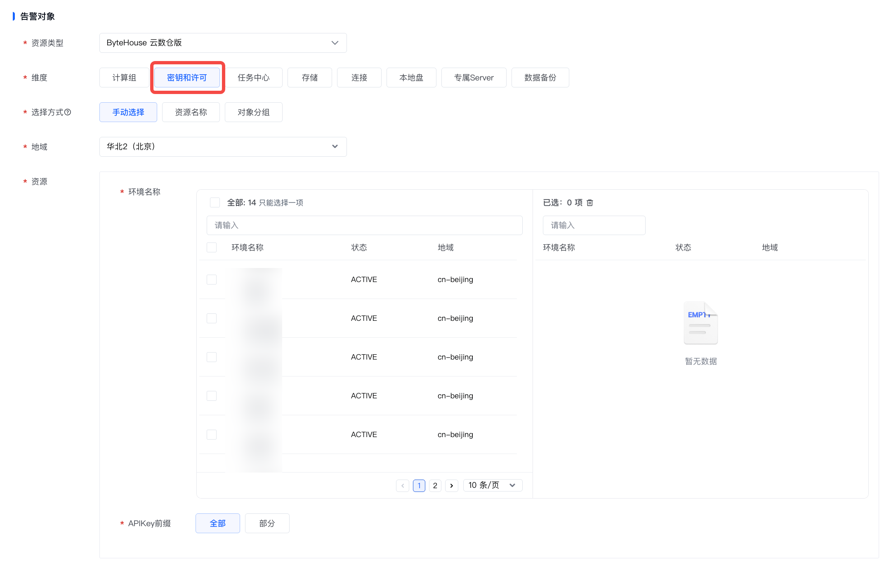896x574 pixels.
Task: Select the first ACTIVE environment row checkbox
Action: [x=212, y=280]
